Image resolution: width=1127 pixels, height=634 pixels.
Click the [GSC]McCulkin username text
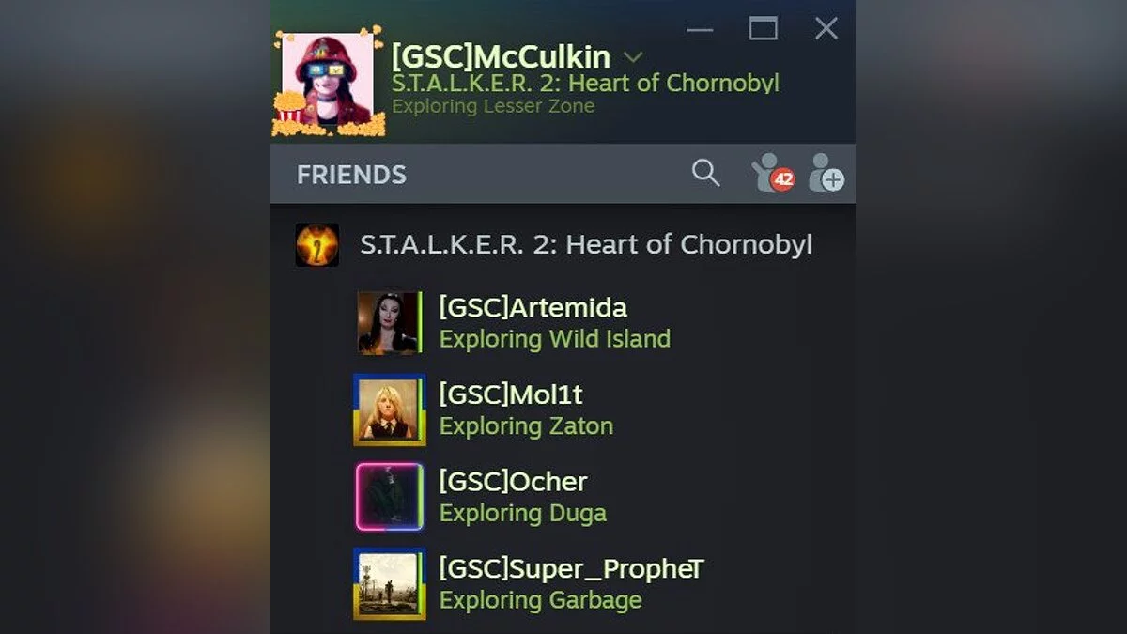[x=502, y=56]
